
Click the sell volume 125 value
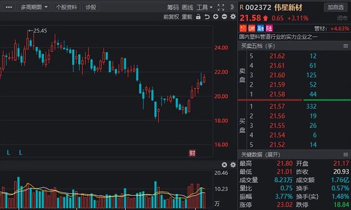click(x=311, y=75)
